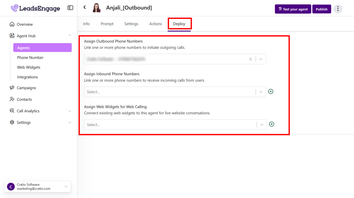Viewport: 354px width, 198px height.
Task: Click the marketing@cratio.com email text
Action: pos(34,189)
